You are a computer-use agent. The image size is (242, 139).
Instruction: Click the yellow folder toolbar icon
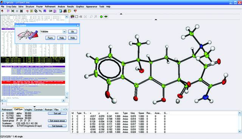(x=70, y=11)
